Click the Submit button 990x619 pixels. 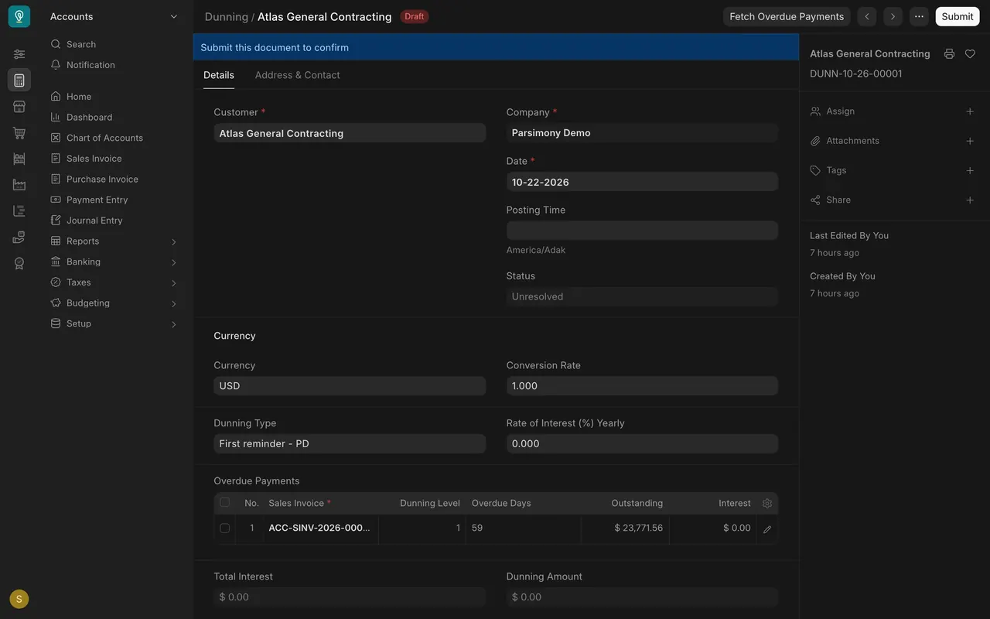[958, 16]
